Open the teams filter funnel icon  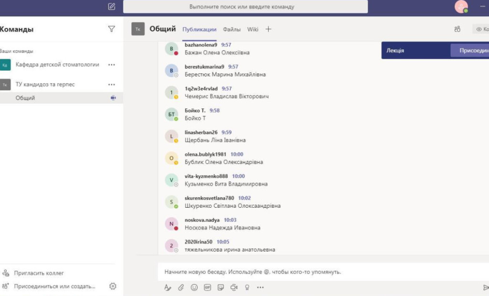pos(112,29)
